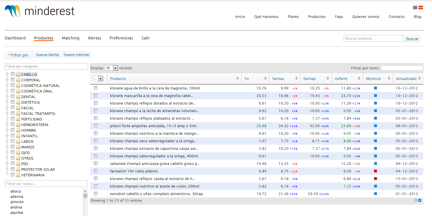
Task: Click VETERINARIA folder icon
Action: click(x=18, y=175)
